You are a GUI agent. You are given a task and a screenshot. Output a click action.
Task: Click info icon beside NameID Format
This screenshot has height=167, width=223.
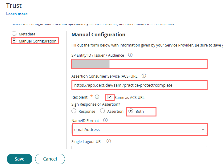105,120
